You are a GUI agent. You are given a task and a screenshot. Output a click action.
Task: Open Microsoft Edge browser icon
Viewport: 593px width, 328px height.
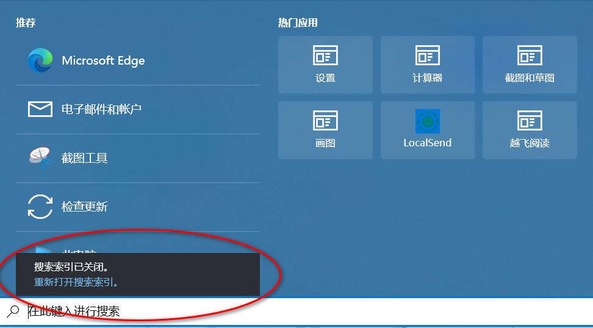pos(40,60)
